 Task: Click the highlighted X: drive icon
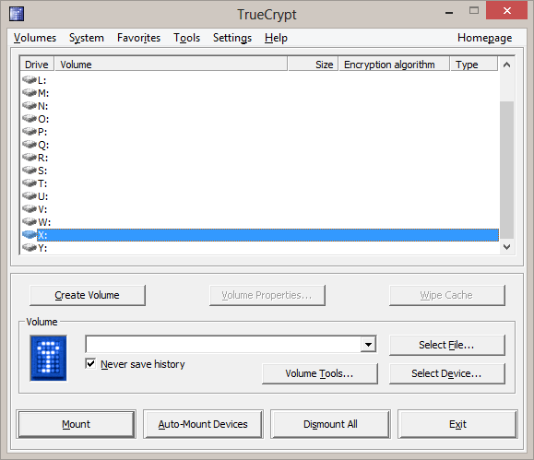coord(30,235)
